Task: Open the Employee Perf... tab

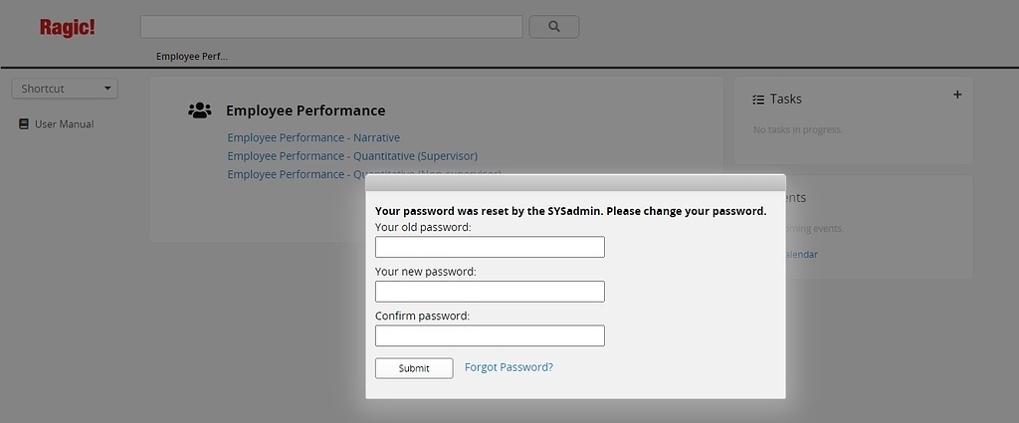Action: click(192, 57)
